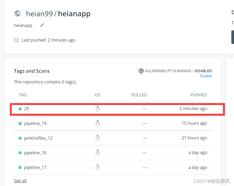Click the clock icon by Last pushed
This screenshot has width=234, height=186.
click(17, 40)
